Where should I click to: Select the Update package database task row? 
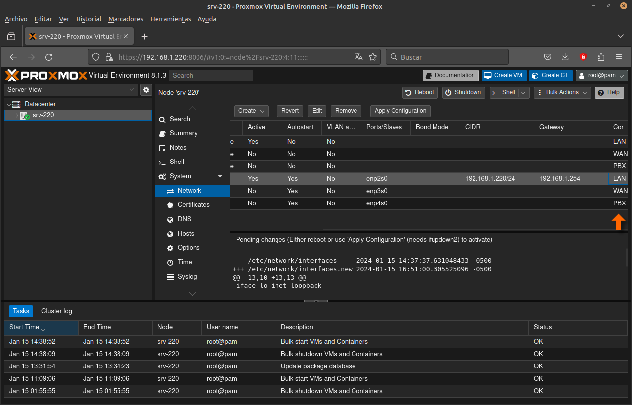[x=316, y=366]
